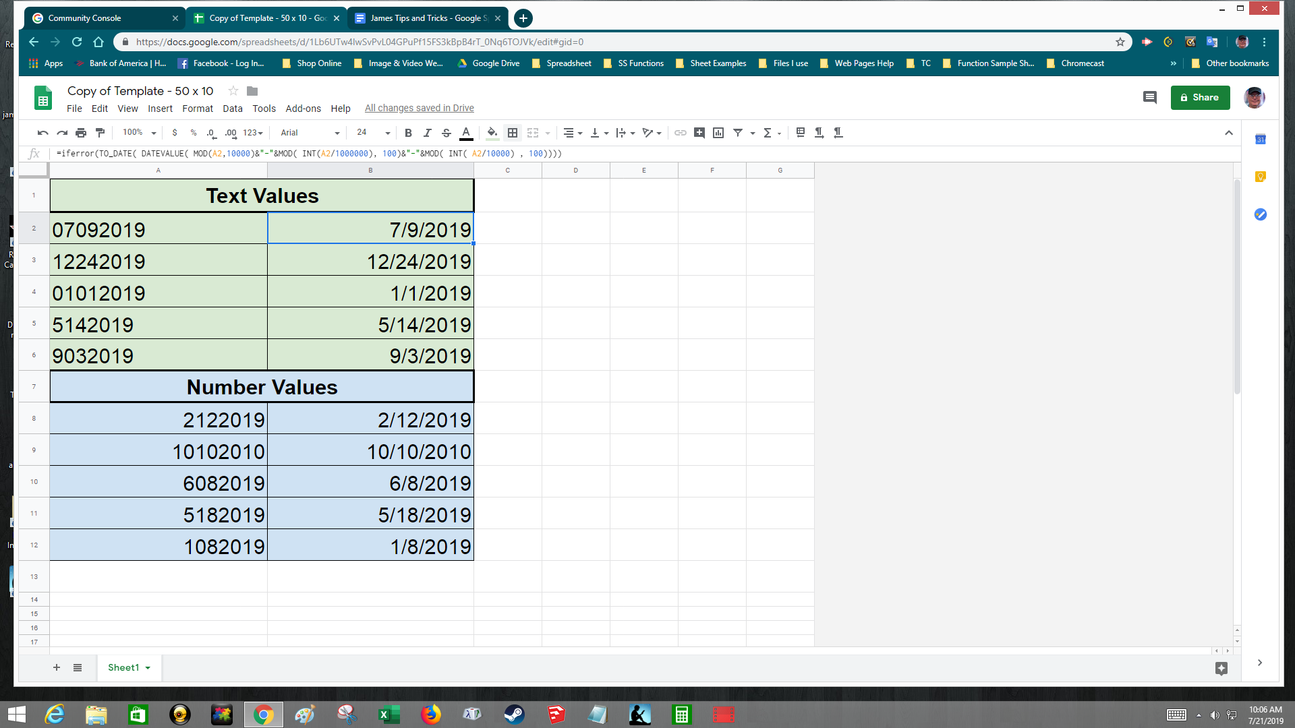This screenshot has width=1295, height=728.
Task: Toggle strikethrough formatting
Action: 446,133
